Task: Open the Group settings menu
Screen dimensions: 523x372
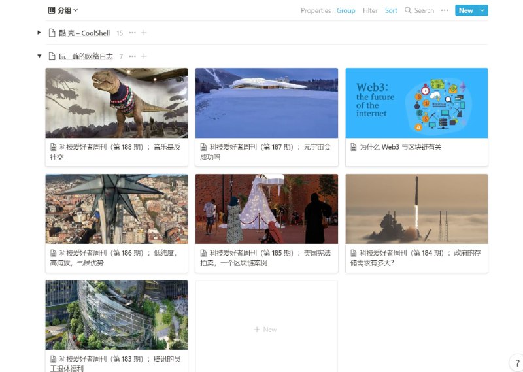Action: 346,10
